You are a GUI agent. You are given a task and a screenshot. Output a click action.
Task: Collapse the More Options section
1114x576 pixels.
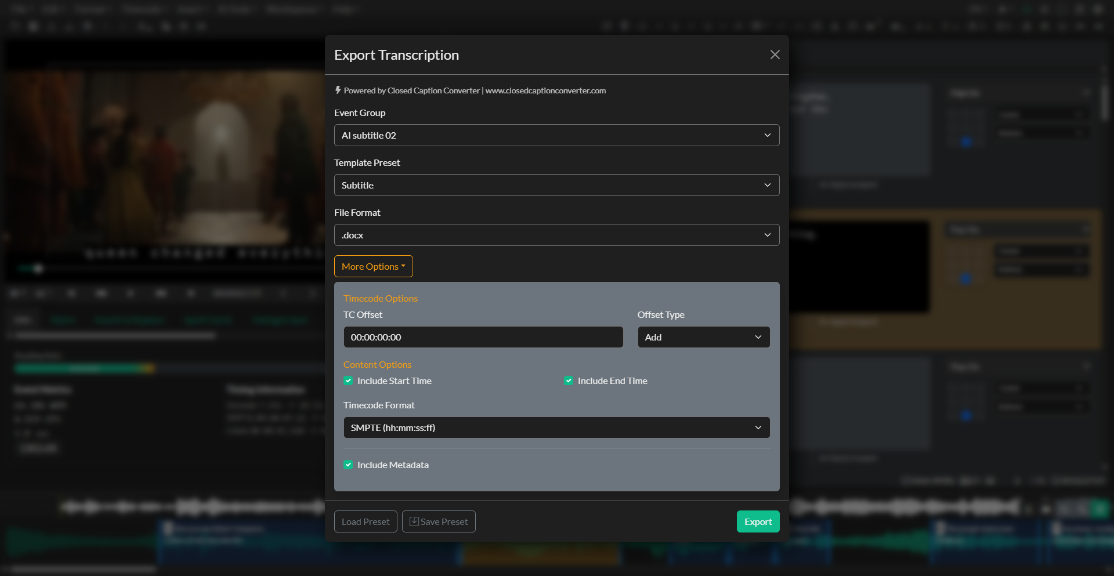(x=373, y=266)
